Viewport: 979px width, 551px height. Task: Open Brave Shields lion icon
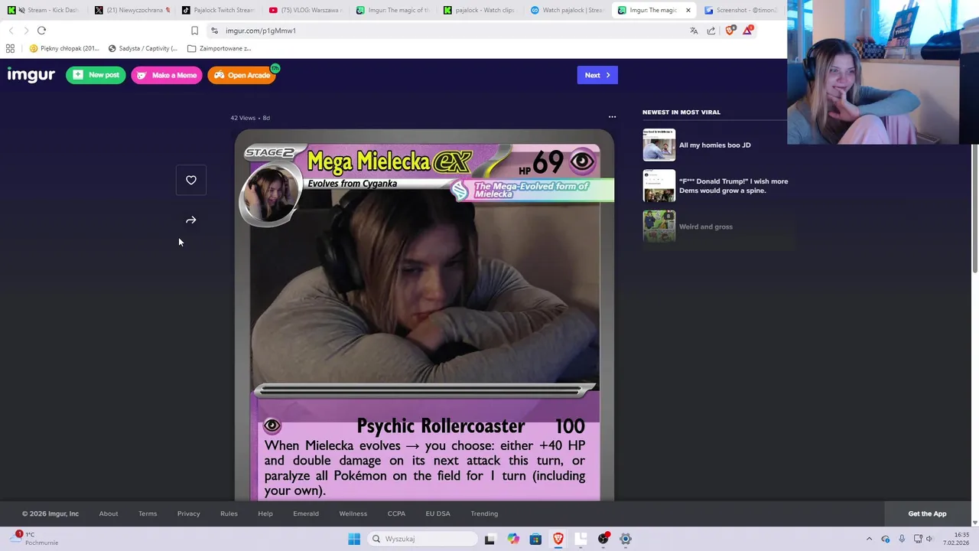pos(730,31)
